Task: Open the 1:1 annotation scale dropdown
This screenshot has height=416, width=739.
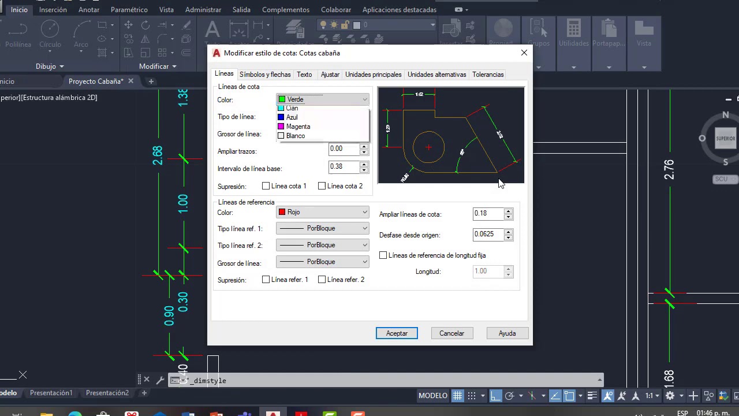Action: point(652,396)
